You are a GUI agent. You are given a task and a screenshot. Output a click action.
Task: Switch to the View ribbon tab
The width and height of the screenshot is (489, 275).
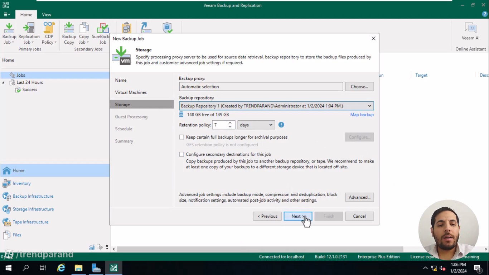[x=47, y=15]
